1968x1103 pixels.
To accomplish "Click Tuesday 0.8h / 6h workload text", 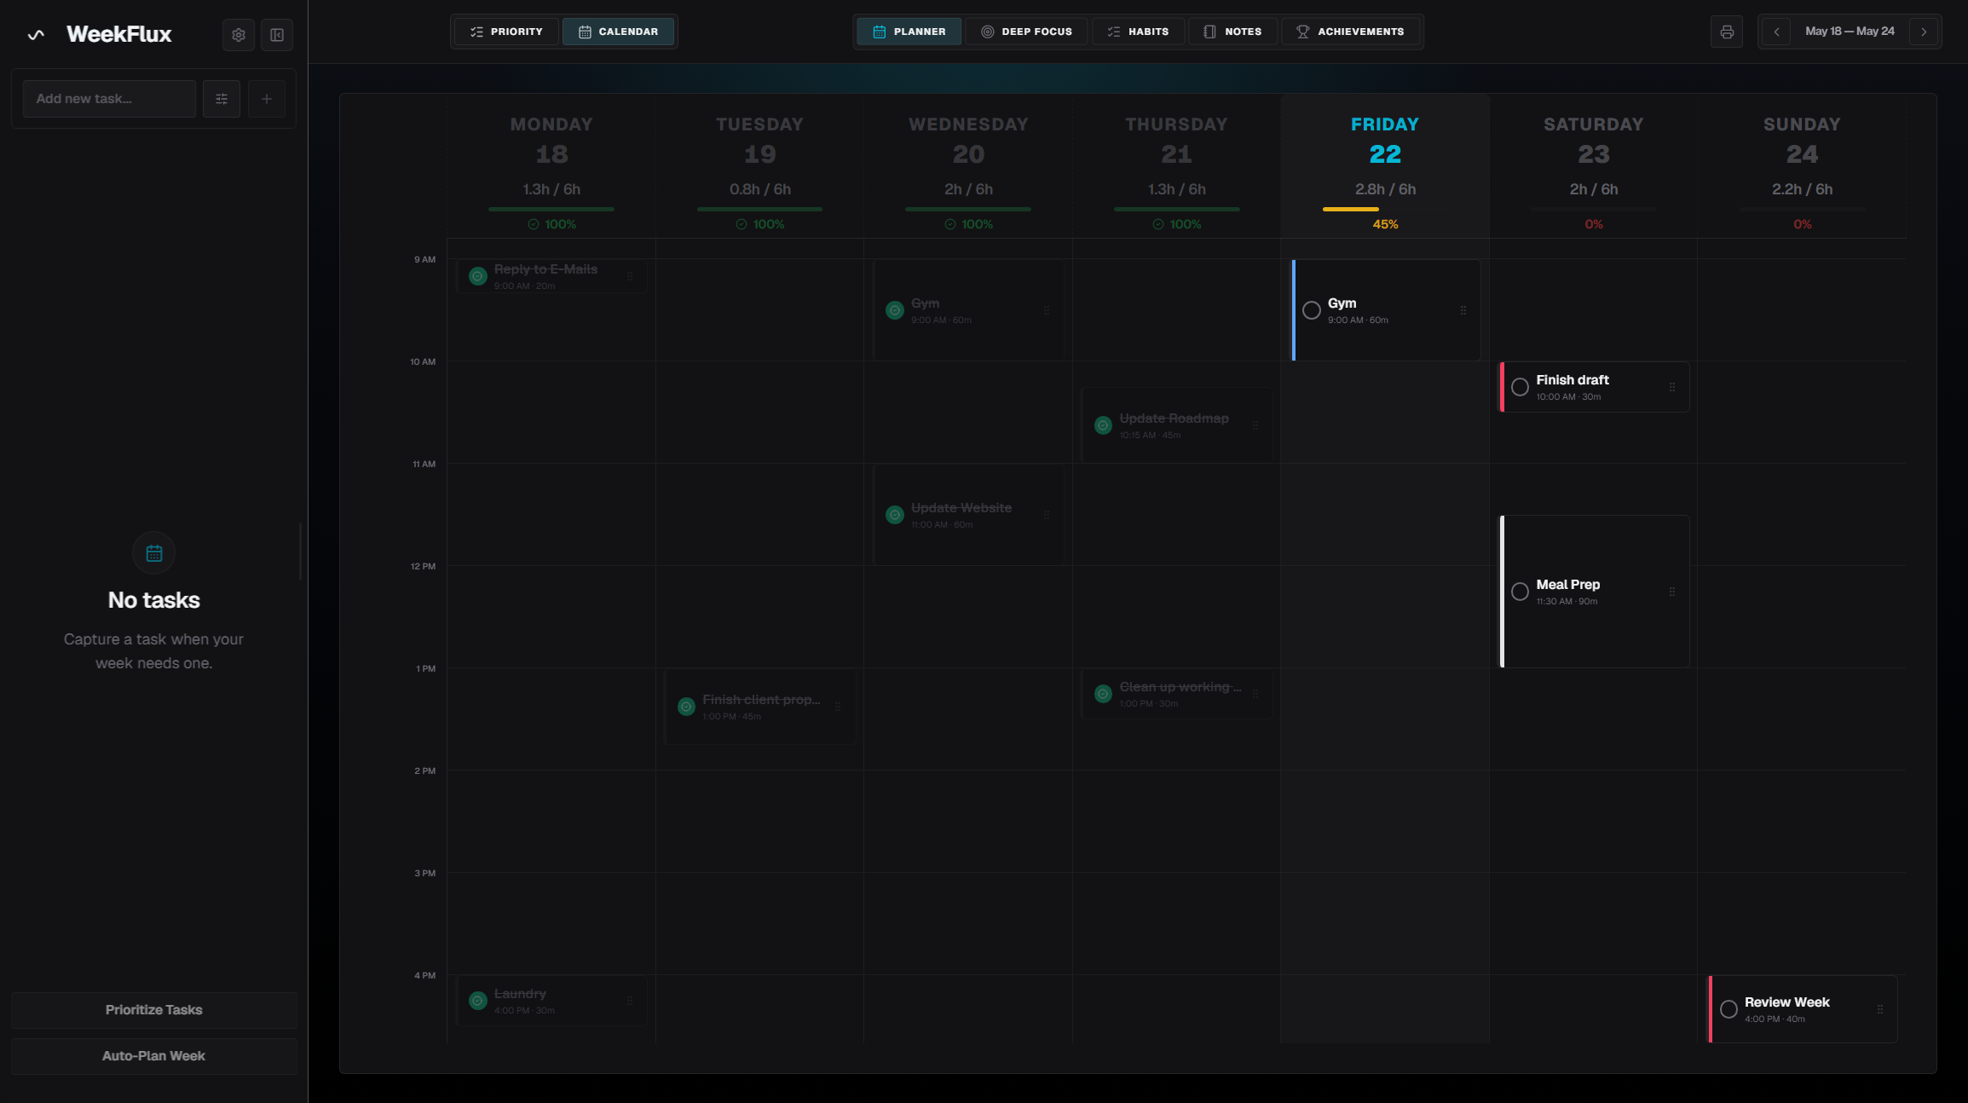I will click(x=760, y=189).
